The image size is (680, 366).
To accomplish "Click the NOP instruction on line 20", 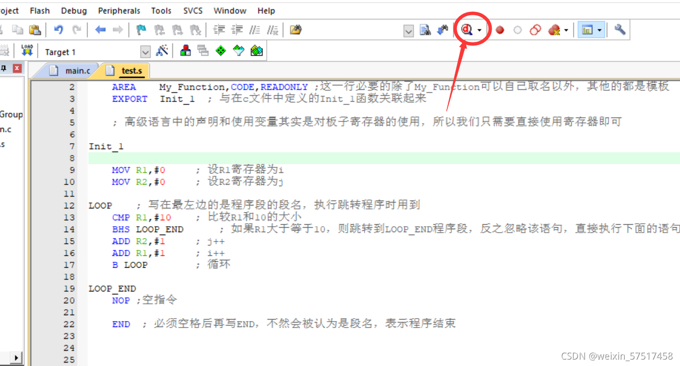I will click(x=121, y=300).
